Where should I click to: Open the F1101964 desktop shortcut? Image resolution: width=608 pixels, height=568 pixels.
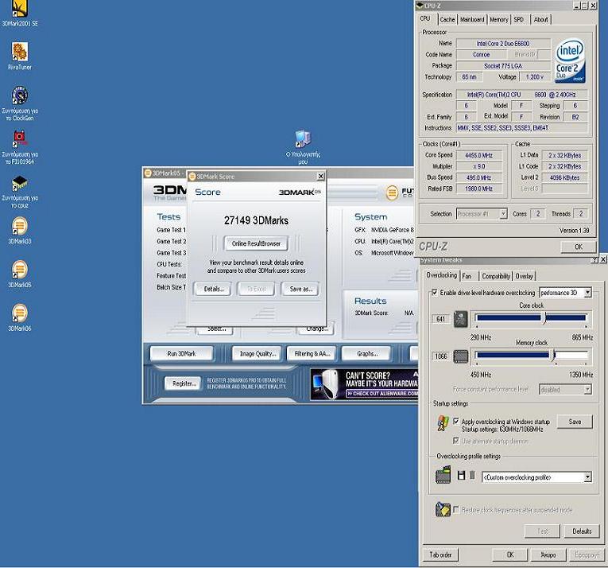(x=20, y=147)
